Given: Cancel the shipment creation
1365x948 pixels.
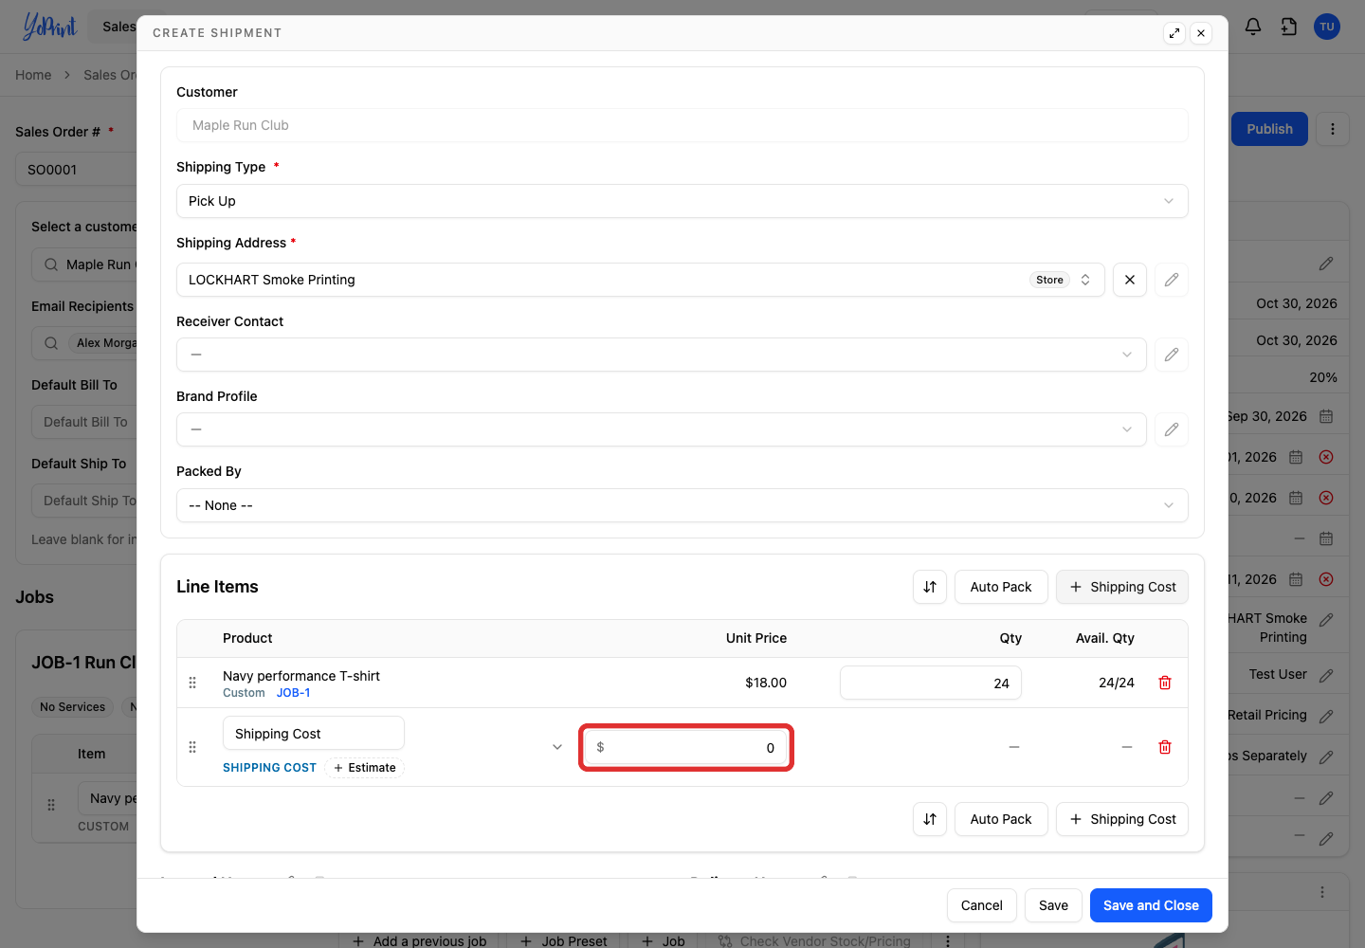Looking at the screenshot, I should coord(982,905).
